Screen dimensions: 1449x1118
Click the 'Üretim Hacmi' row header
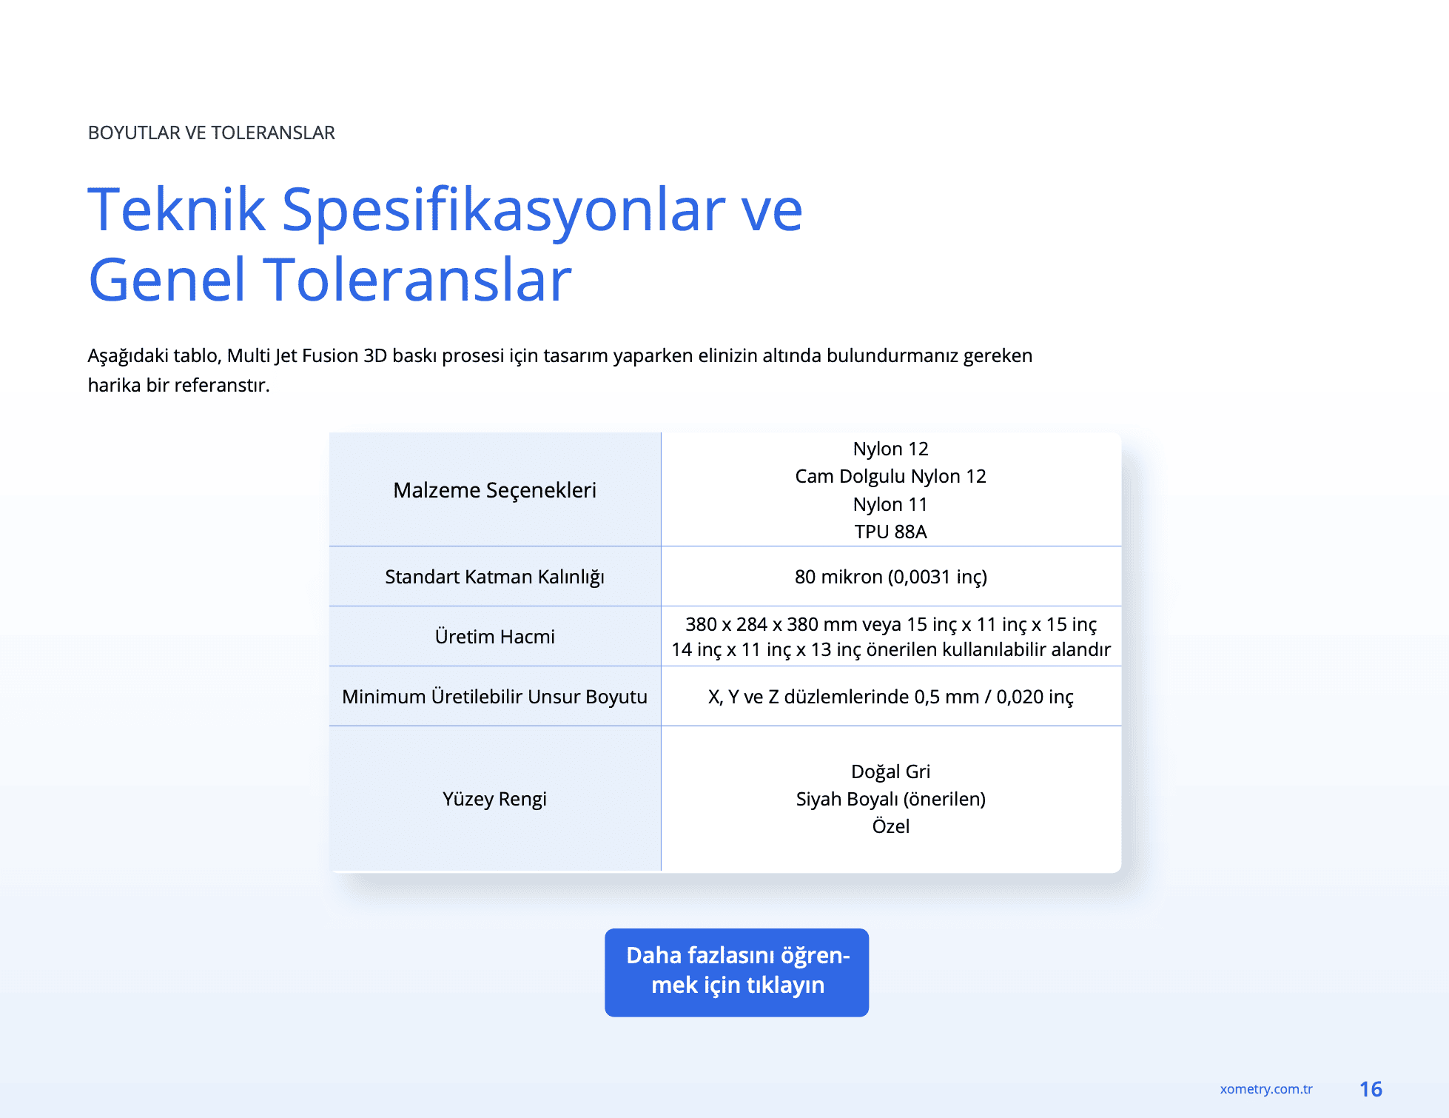(x=494, y=637)
